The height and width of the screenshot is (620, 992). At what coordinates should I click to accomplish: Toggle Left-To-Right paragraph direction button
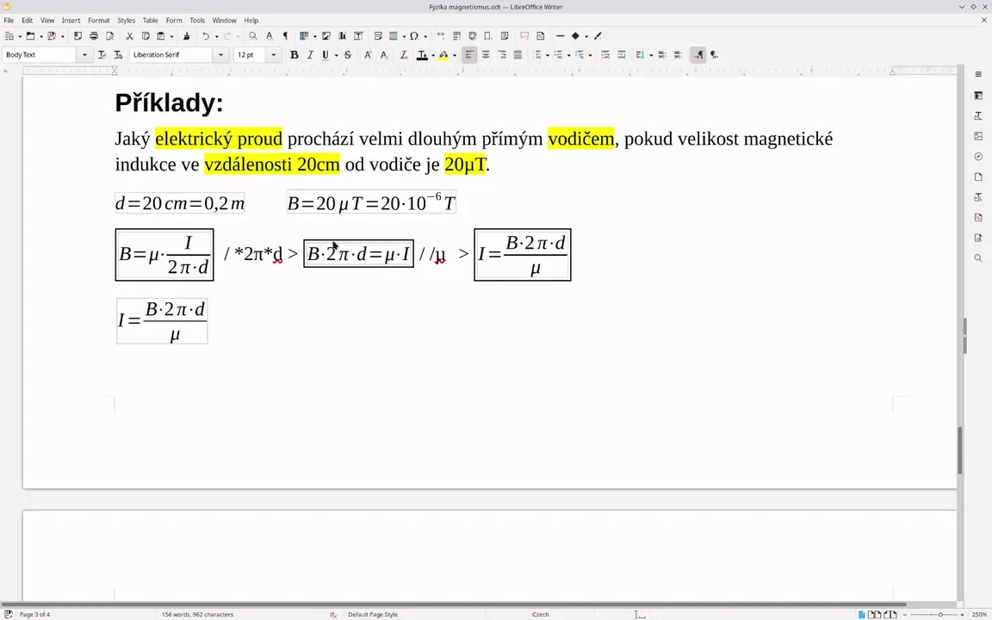697,55
